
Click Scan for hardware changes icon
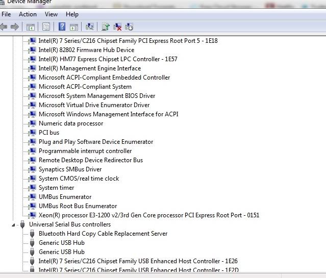(x=90, y=27)
